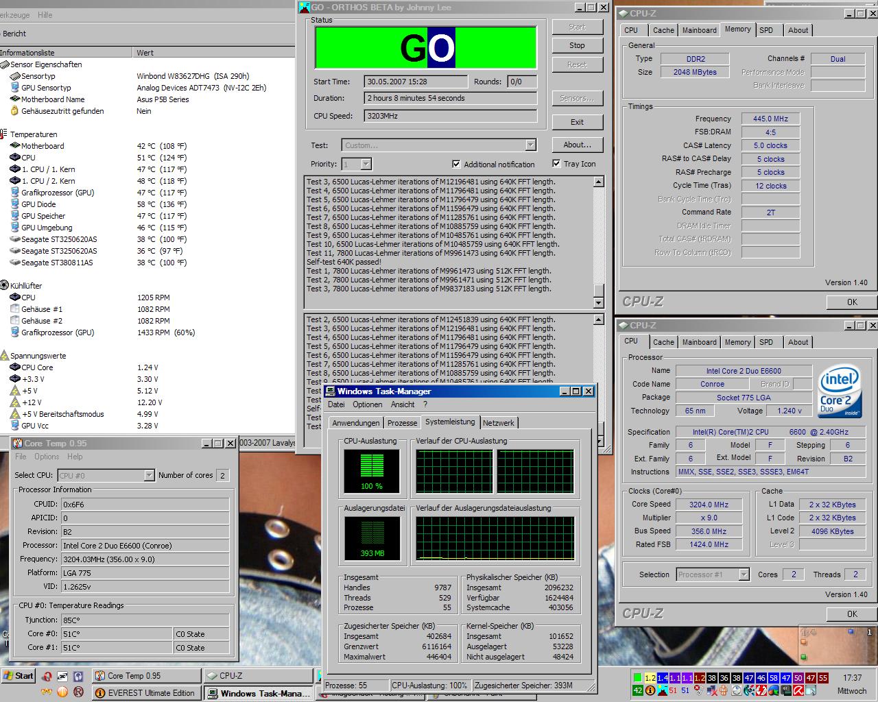This screenshot has height=702, width=878.
Task: Click the EVEREST info tray icon
Action: [x=650, y=691]
